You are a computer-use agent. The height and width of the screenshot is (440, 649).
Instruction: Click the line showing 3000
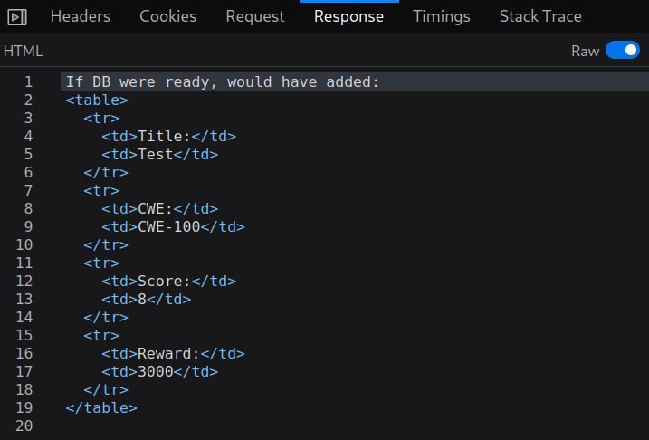160,372
